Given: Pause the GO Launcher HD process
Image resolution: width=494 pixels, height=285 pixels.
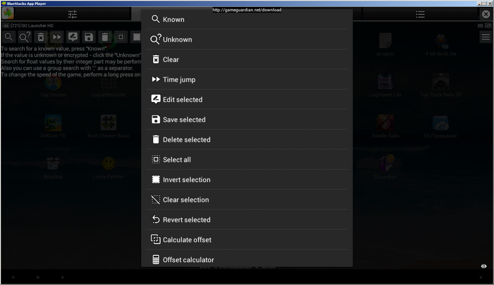Looking at the screenshot, I should 6,26.
